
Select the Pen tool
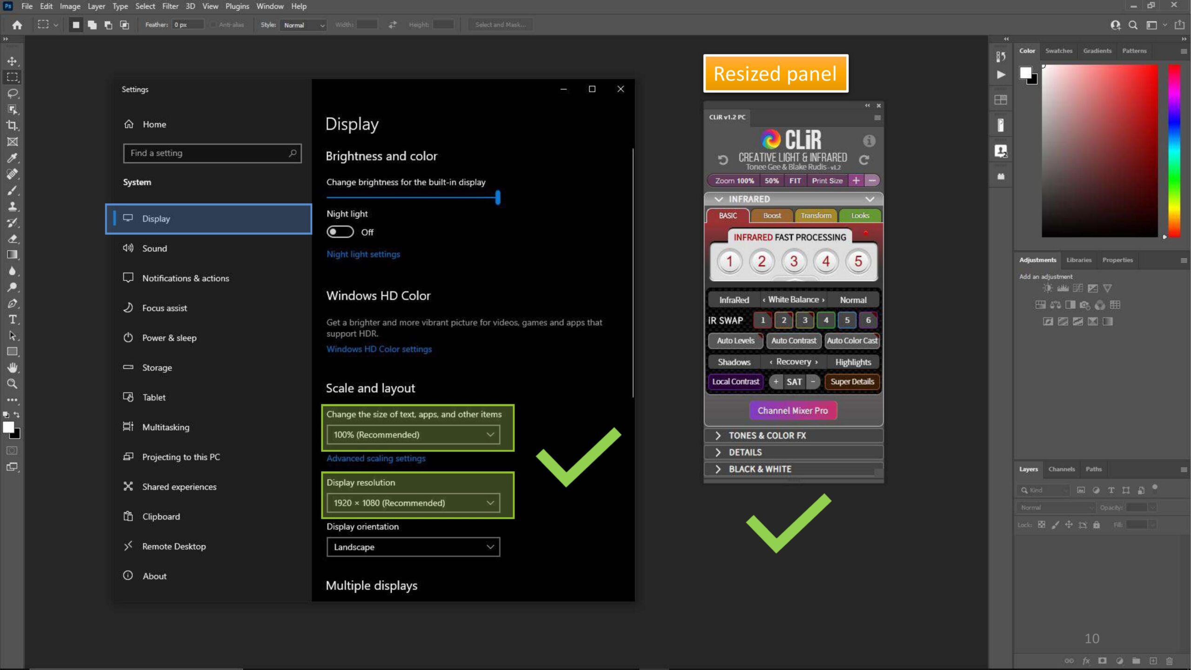[x=13, y=303]
